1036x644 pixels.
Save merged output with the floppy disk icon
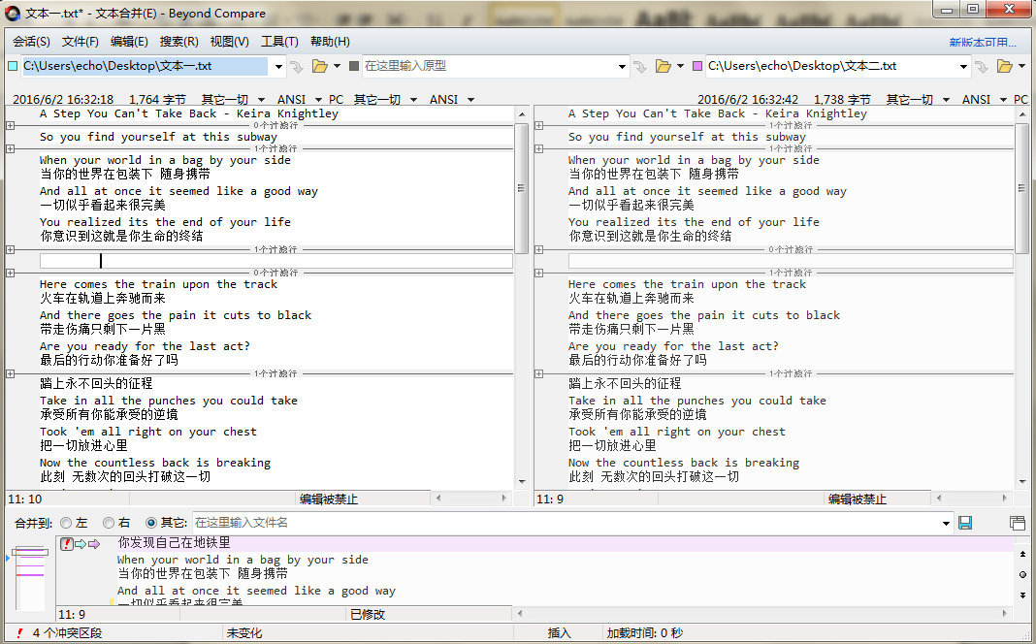point(964,523)
